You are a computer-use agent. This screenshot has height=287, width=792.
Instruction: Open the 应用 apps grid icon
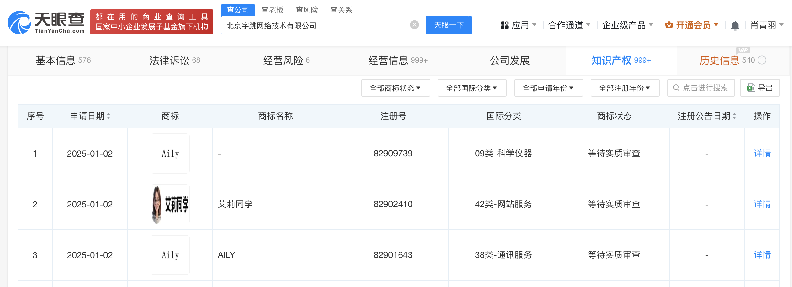click(x=505, y=25)
